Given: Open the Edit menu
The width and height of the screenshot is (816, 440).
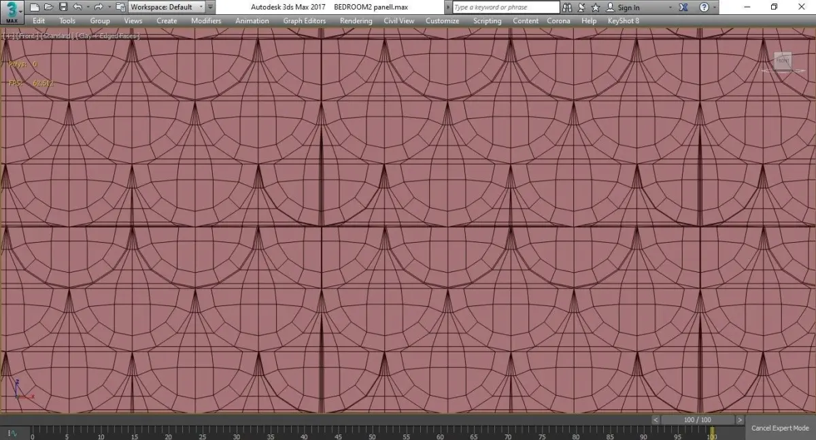Looking at the screenshot, I should click(39, 21).
